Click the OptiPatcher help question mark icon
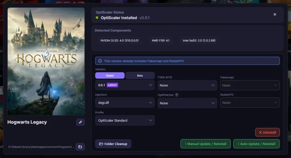291x158 pixels. click(176, 95)
